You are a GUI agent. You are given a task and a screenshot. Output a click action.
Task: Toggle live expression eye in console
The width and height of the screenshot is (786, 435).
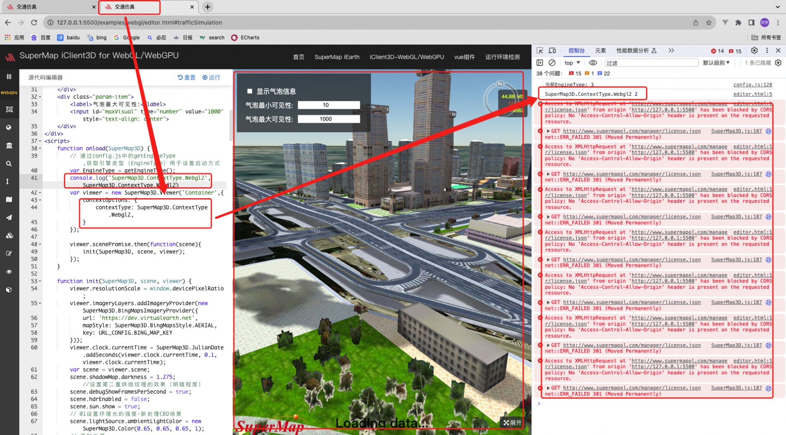[x=593, y=63]
